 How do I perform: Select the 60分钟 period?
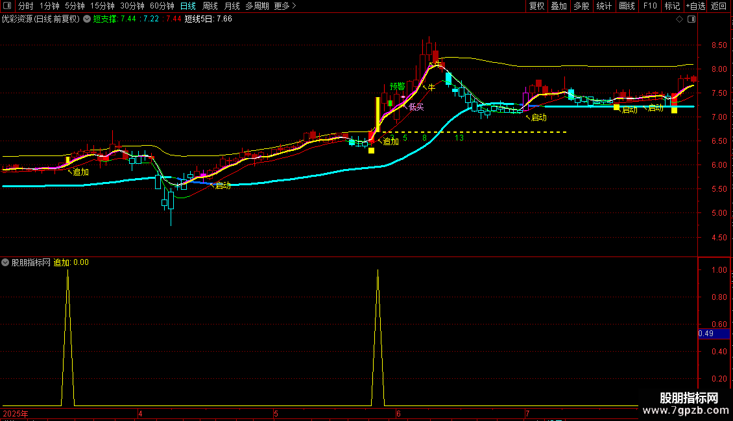click(162, 6)
